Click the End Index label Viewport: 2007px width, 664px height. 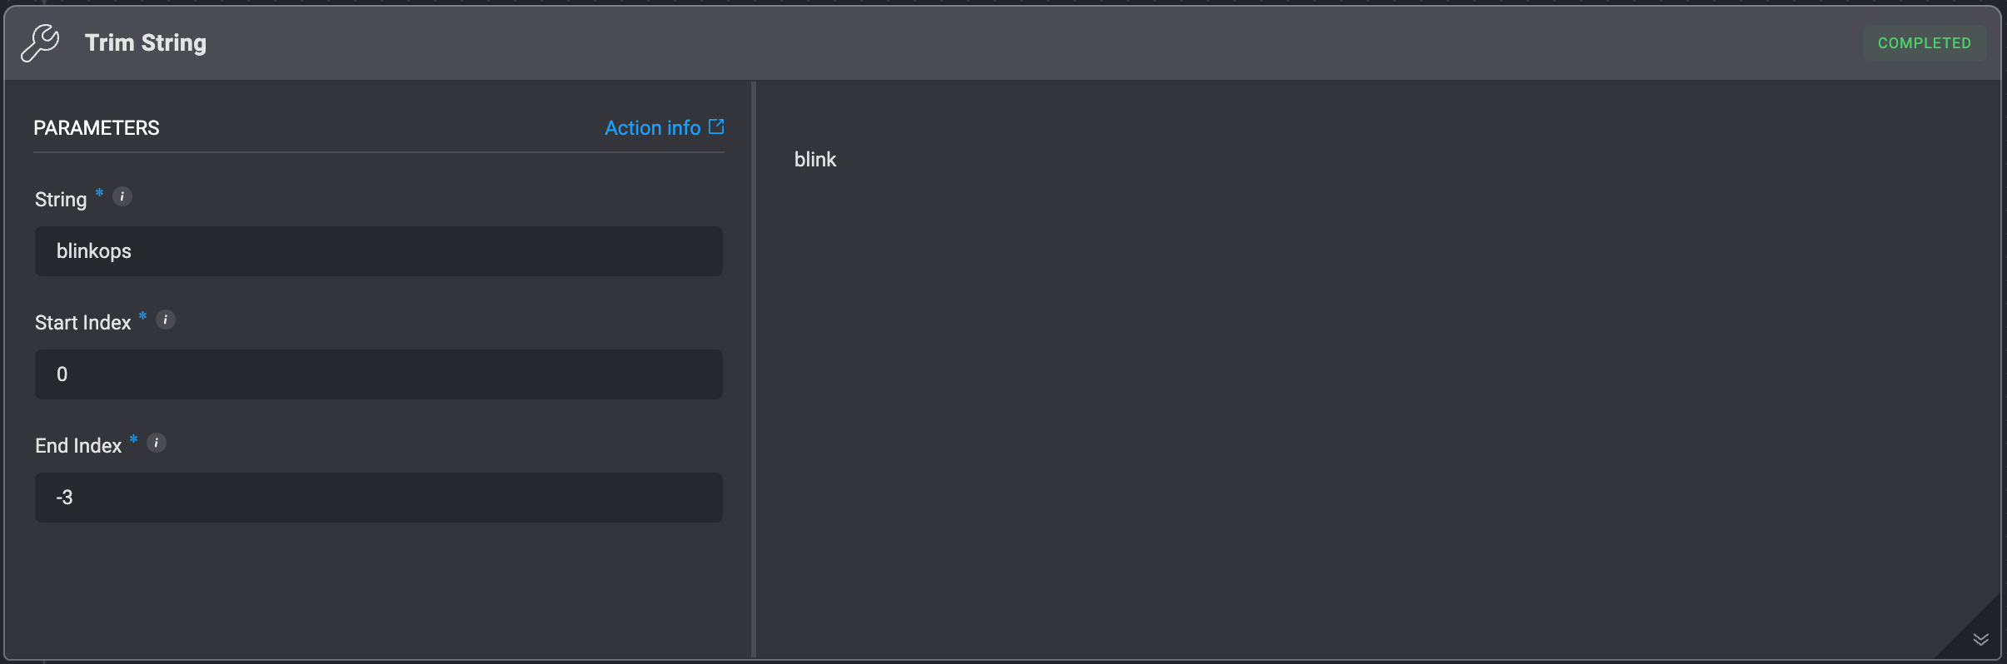pyautogui.click(x=78, y=446)
